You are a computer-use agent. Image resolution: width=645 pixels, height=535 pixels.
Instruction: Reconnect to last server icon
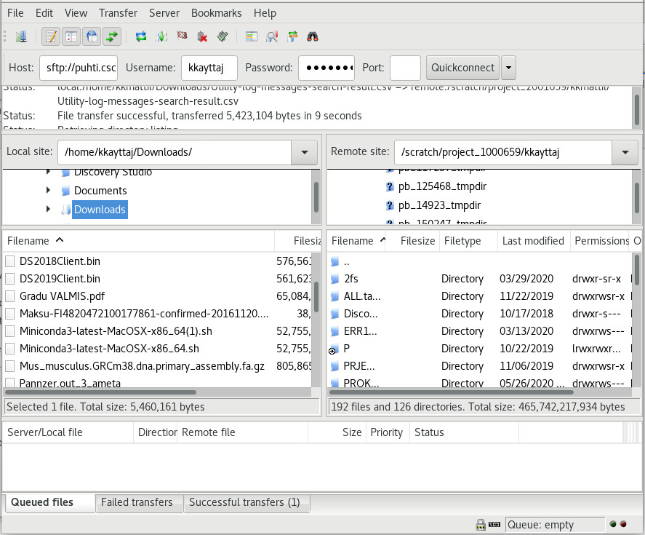[x=223, y=36]
